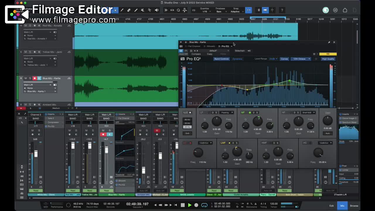
Task: Click the Compare button
Action: tap(196, 54)
